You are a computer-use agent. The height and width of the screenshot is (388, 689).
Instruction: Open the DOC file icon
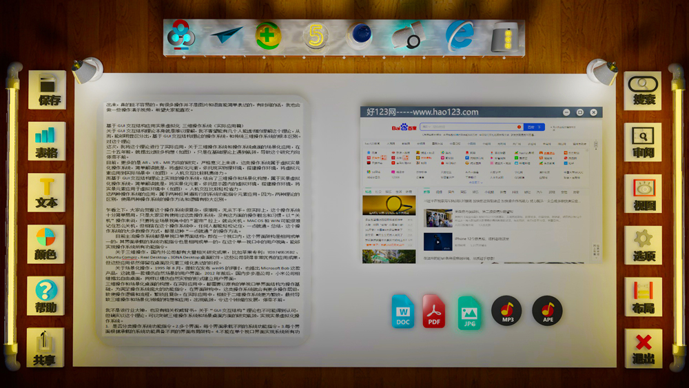pos(402,312)
